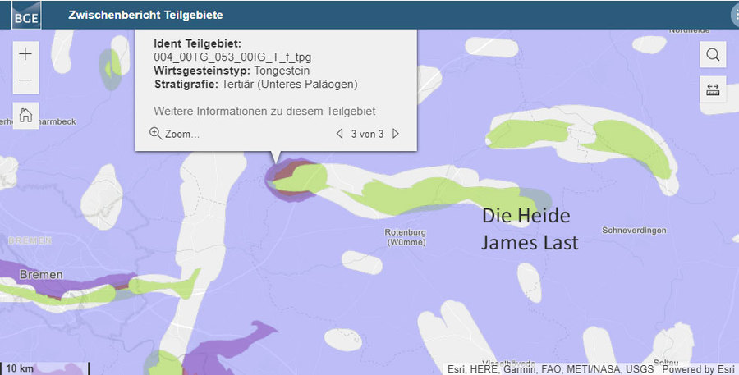Open the partially visible menu icon in the header's right corner
This screenshot has width=739, height=375.
(x=734, y=14)
